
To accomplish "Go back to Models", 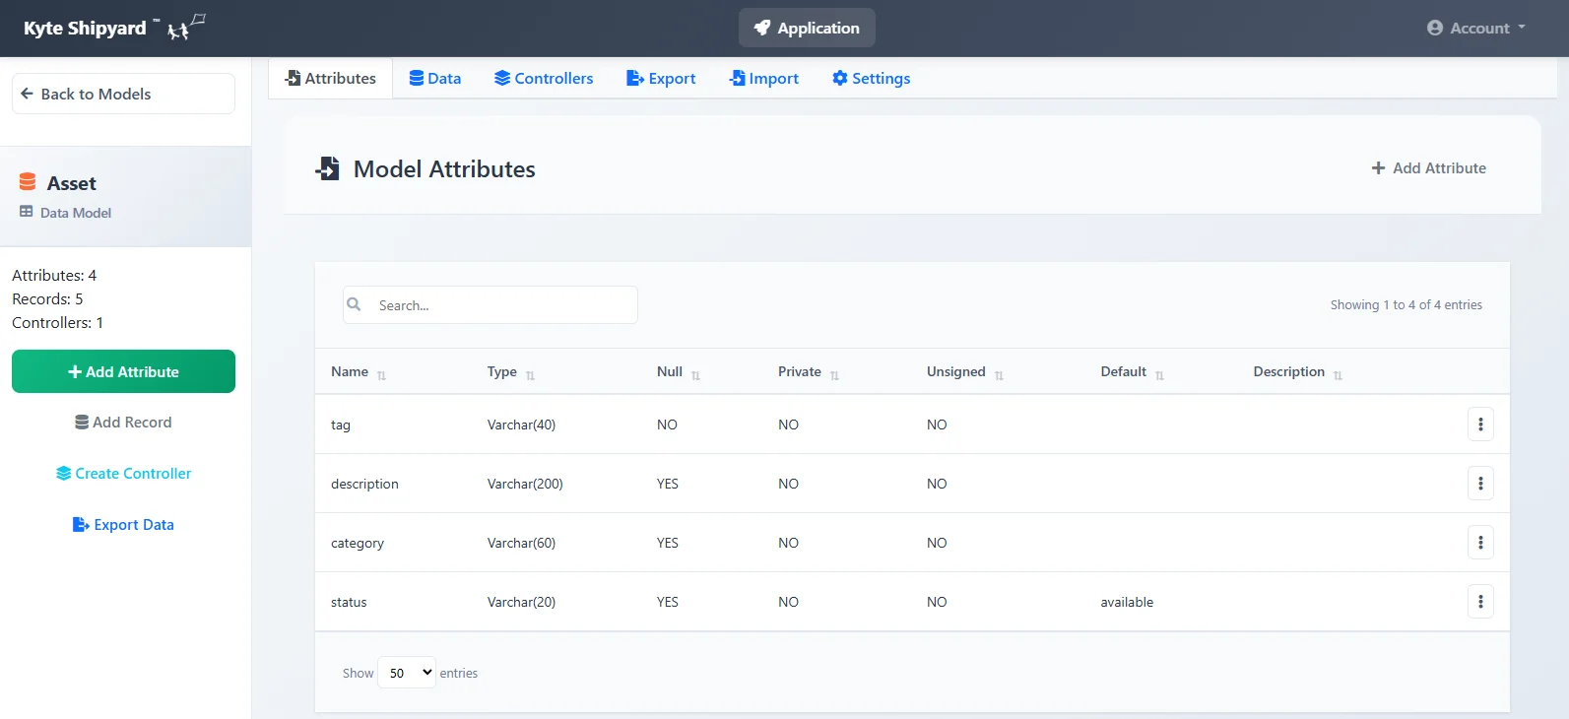I will [123, 94].
